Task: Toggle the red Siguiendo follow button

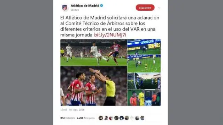Action: [x=145, y=8]
